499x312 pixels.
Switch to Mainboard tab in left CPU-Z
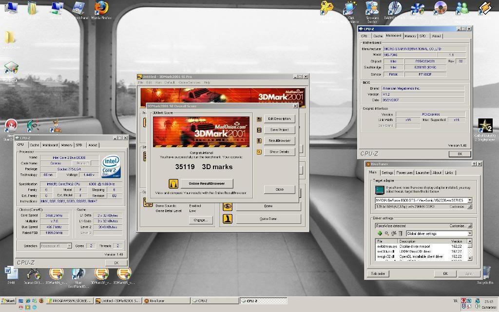(x=50, y=145)
